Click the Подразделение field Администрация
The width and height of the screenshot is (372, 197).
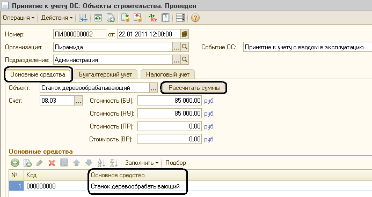(113, 60)
